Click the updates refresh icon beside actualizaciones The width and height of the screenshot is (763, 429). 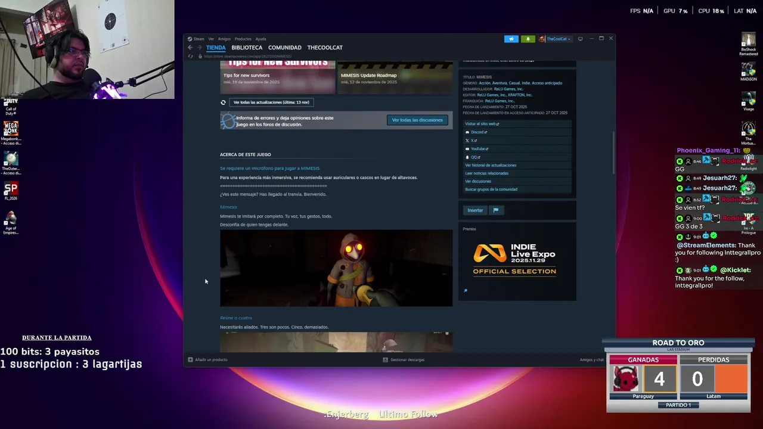pyautogui.click(x=223, y=102)
